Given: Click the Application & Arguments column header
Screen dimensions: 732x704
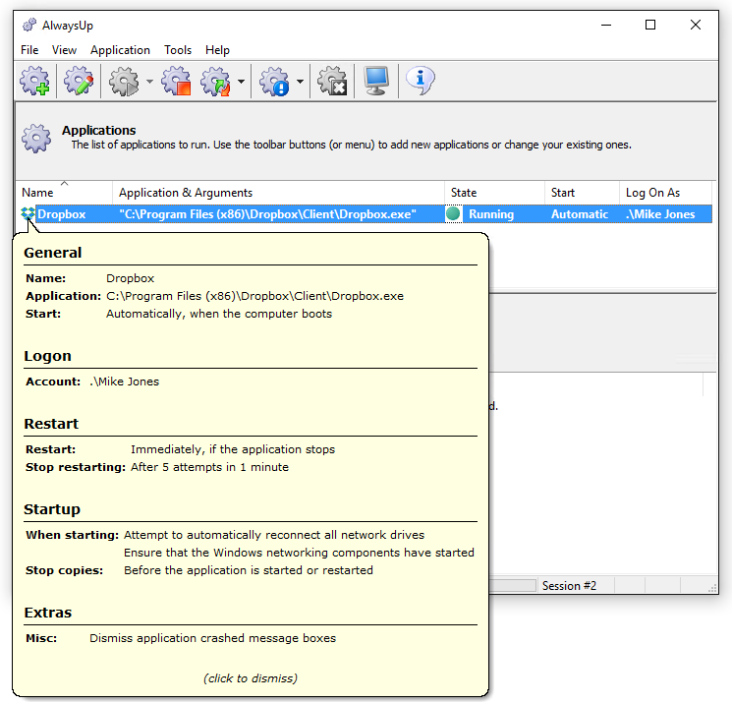Looking at the screenshot, I should 278,193.
